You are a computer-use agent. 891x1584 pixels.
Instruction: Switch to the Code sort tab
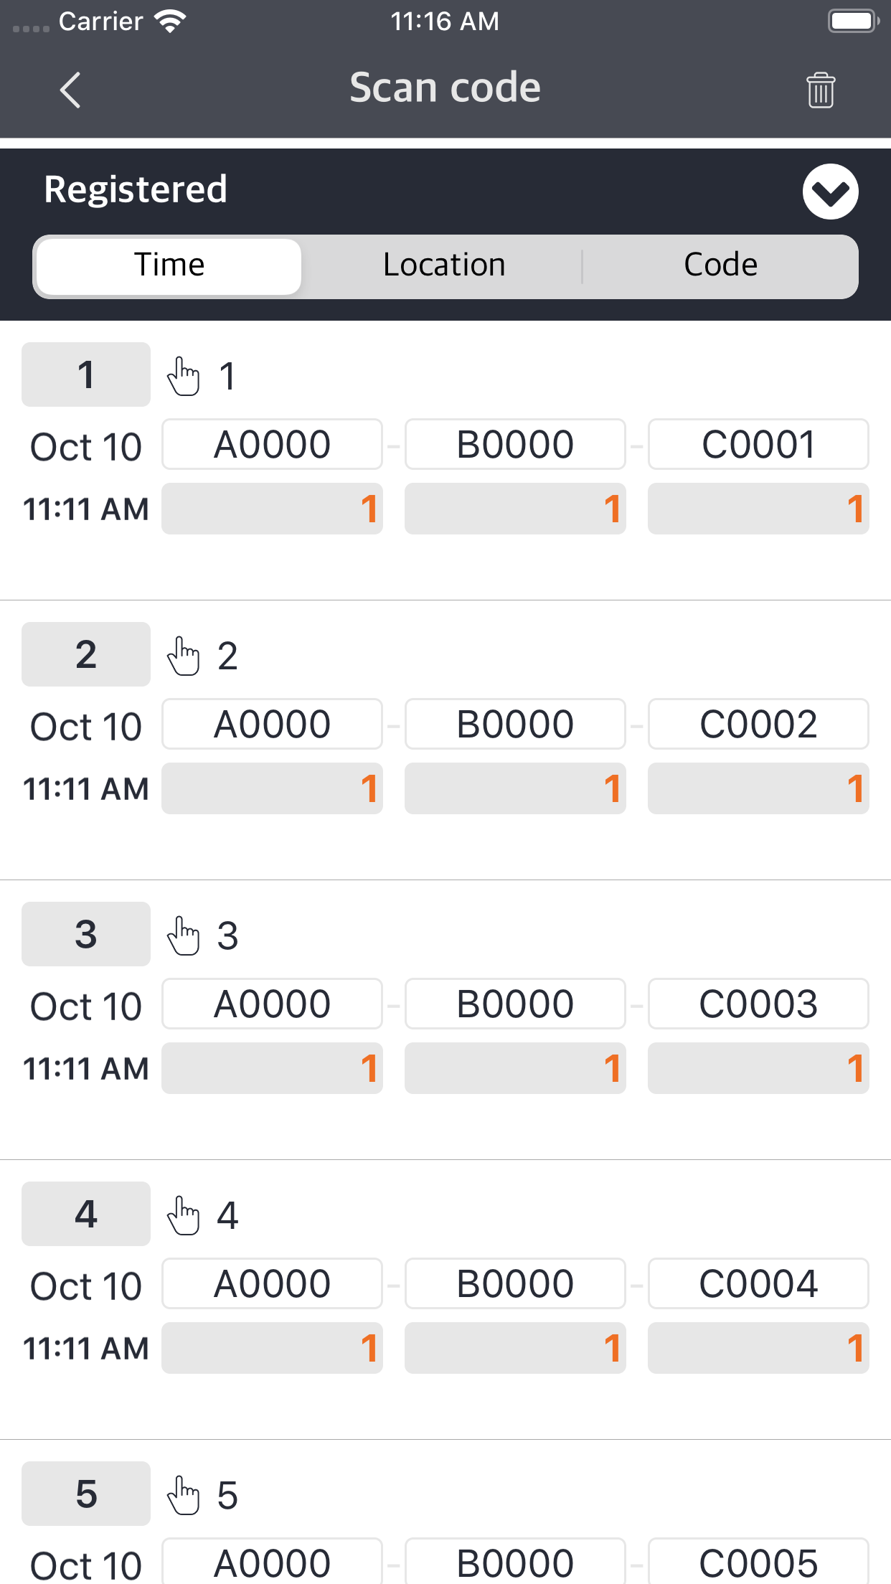[720, 265]
